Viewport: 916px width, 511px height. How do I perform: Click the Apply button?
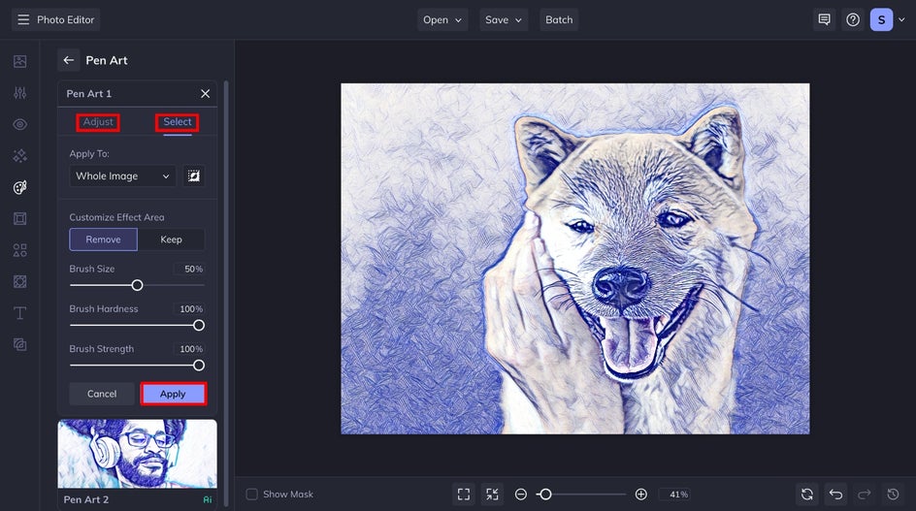point(173,394)
